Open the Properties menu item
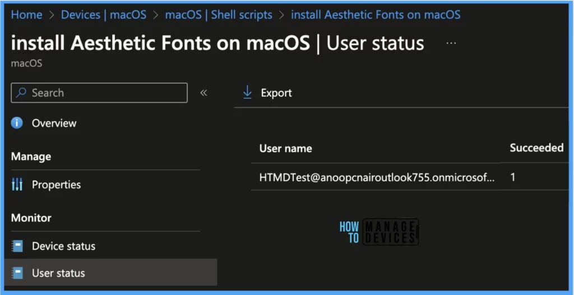 point(57,185)
